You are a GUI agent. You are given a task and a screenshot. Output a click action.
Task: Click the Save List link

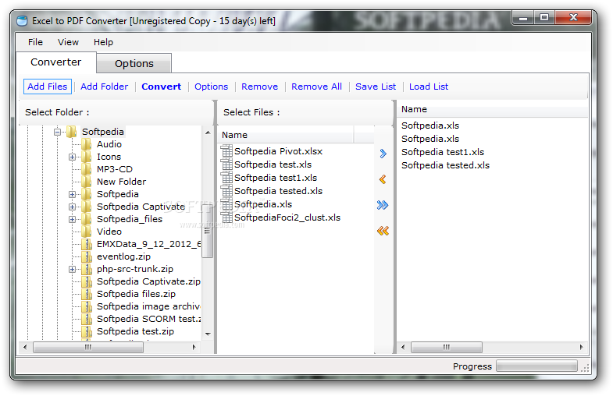click(376, 87)
